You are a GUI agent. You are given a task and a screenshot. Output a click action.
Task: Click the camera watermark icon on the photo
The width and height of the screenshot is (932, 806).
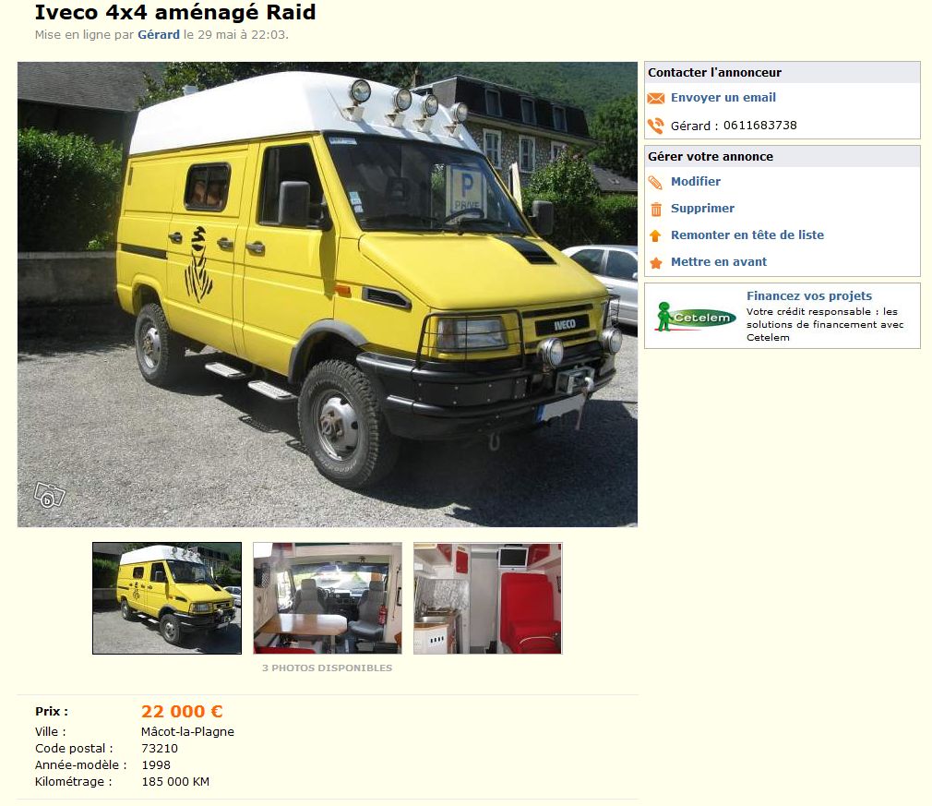click(x=49, y=495)
